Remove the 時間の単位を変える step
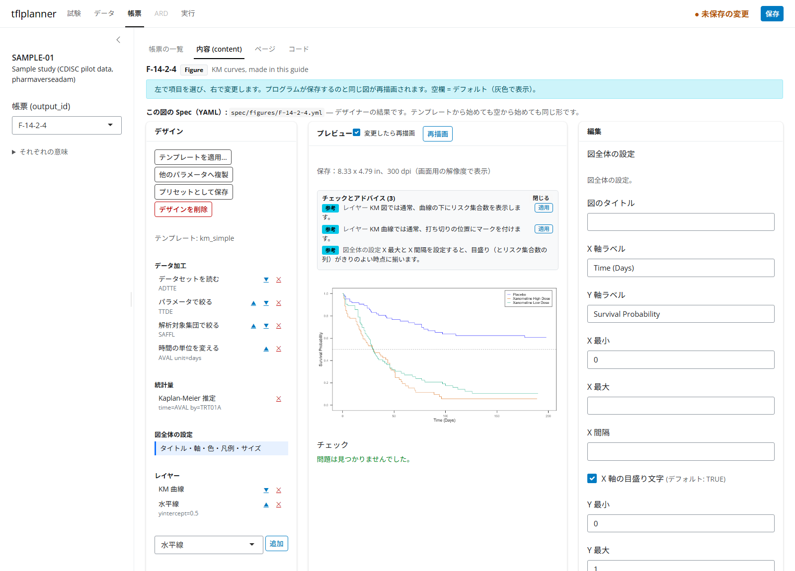This screenshot has height=571, width=795. [x=279, y=349]
